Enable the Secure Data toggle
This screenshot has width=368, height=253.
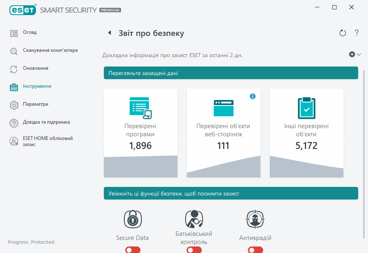click(x=132, y=249)
